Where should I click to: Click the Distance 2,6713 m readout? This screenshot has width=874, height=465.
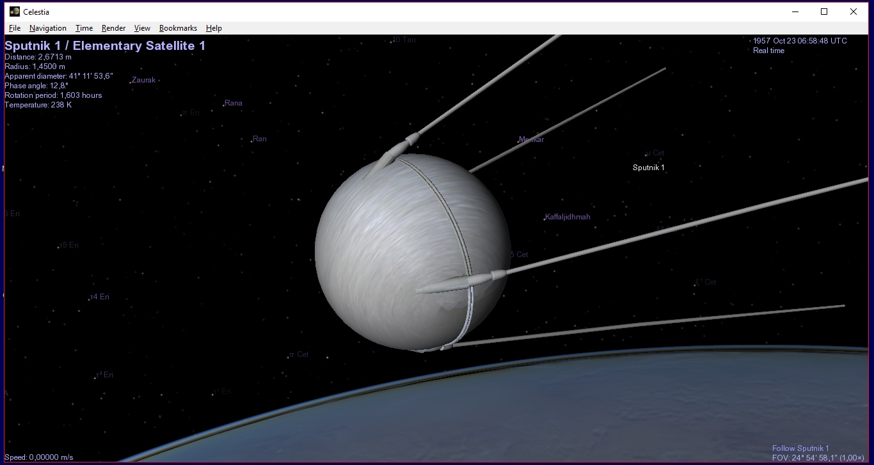click(38, 57)
